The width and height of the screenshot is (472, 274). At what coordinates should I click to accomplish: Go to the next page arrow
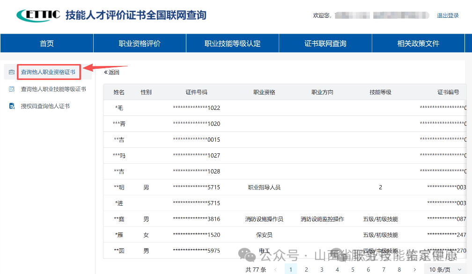[414, 269]
